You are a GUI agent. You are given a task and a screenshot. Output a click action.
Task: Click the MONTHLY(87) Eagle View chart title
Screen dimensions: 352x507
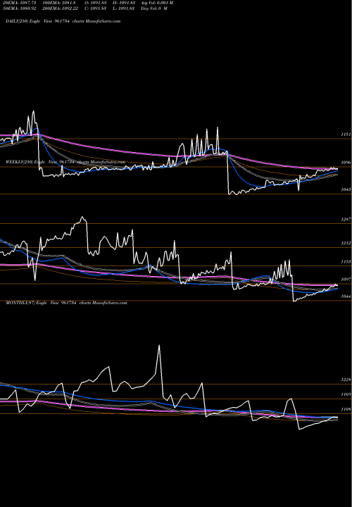(66, 303)
